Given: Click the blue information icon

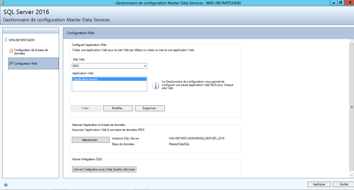Looking at the screenshot, I should pos(156,86).
